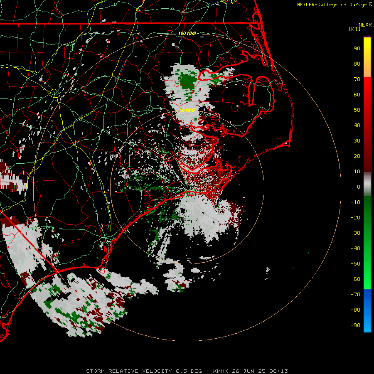Click the 26 JUN 25 date text
374x374 pixels.
click(x=249, y=371)
